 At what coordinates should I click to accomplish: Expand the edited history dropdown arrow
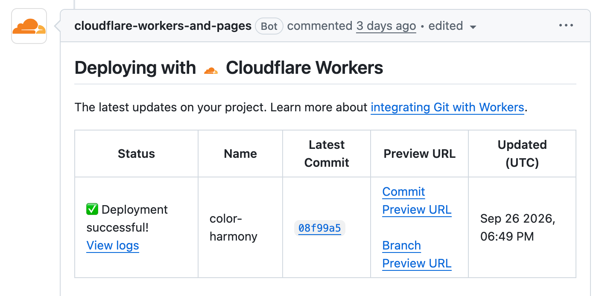[473, 27]
